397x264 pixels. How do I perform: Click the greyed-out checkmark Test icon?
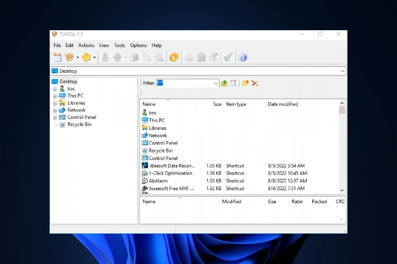coord(228,57)
